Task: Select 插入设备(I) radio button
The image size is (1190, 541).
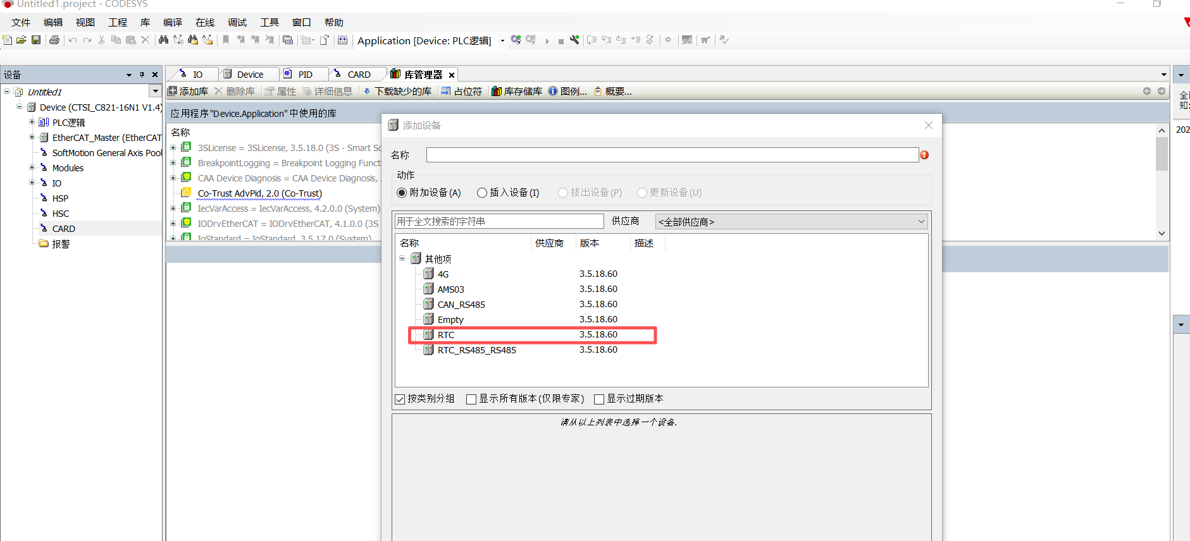Action: (x=482, y=193)
